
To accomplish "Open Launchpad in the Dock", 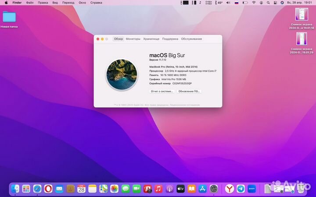I will (26, 189).
